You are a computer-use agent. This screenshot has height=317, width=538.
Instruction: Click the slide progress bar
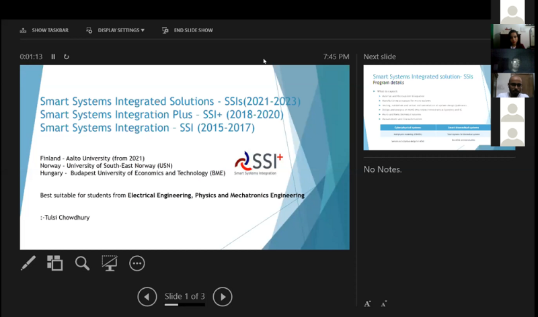[x=185, y=305]
